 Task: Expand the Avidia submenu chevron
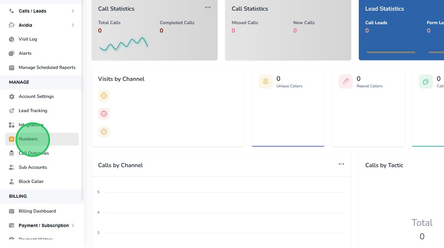73,25
